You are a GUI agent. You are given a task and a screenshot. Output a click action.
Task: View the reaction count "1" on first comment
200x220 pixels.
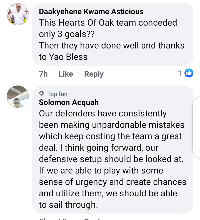180,74
